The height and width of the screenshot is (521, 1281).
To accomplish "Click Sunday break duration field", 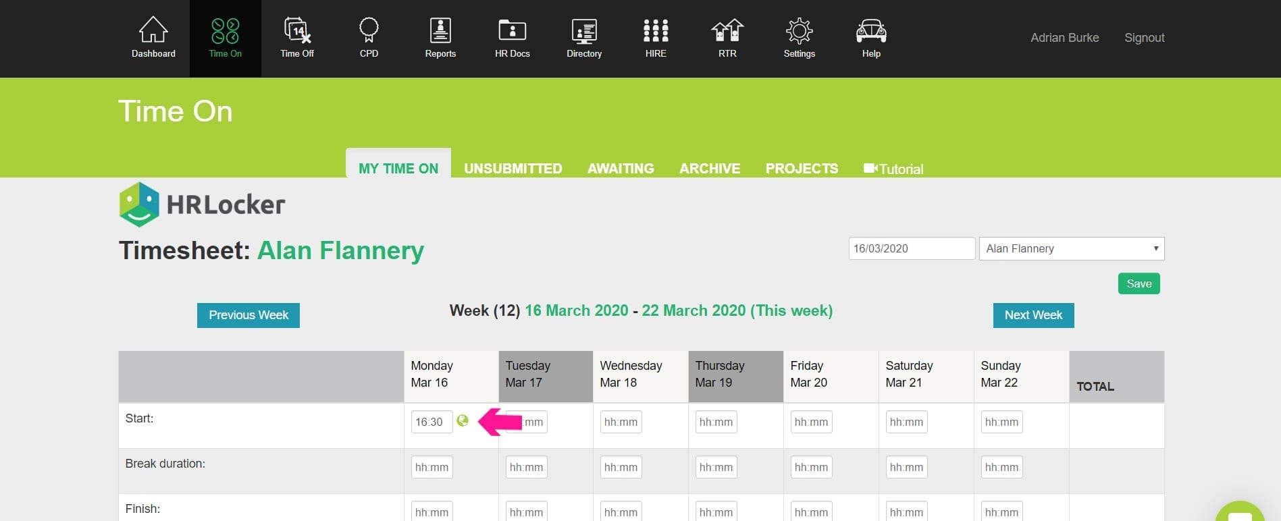I will coord(1001,467).
